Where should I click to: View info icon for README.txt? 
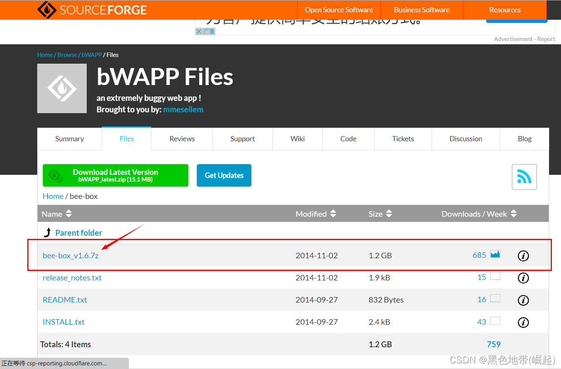pos(523,300)
